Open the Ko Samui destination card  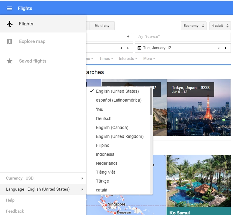coord(199,185)
